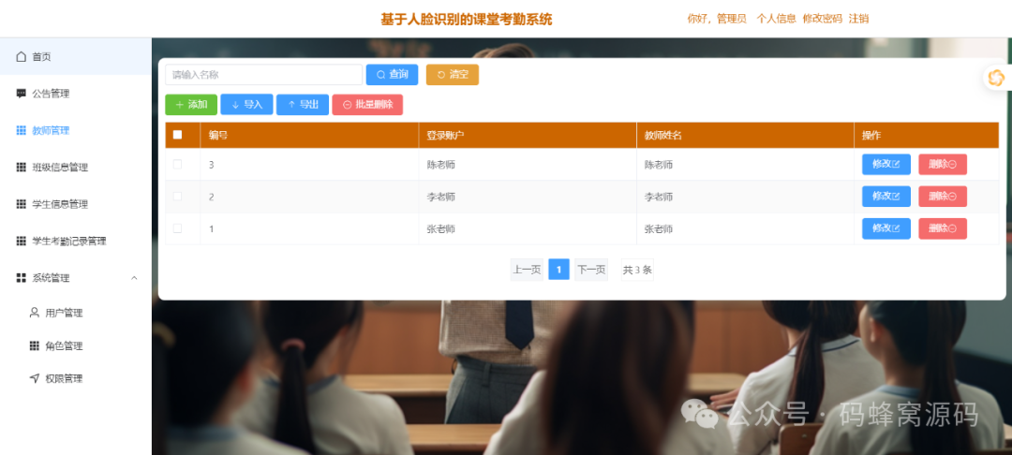The height and width of the screenshot is (455, 1012).
Task: Open 权限管理 submenu item
Action: point(76,378)
